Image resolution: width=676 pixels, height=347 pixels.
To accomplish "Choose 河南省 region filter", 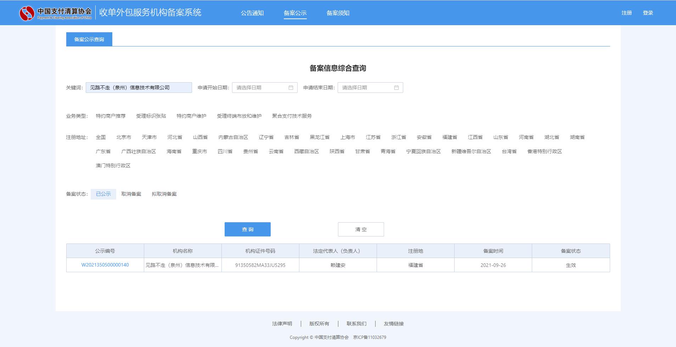I will 526,137.
